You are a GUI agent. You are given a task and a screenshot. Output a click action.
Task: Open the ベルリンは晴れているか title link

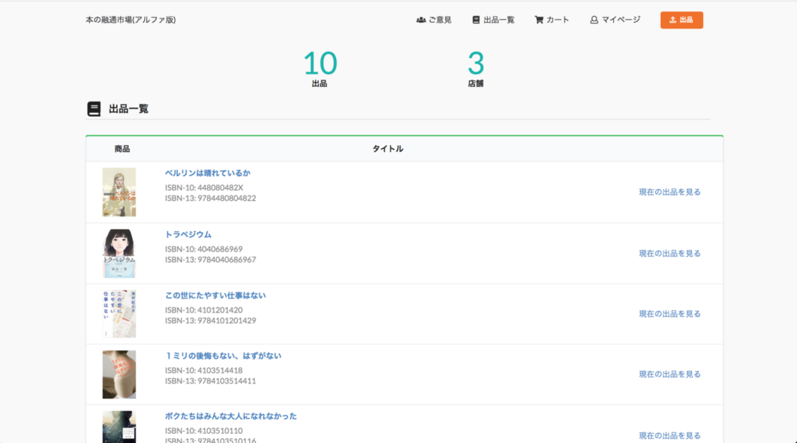[207, 173]
